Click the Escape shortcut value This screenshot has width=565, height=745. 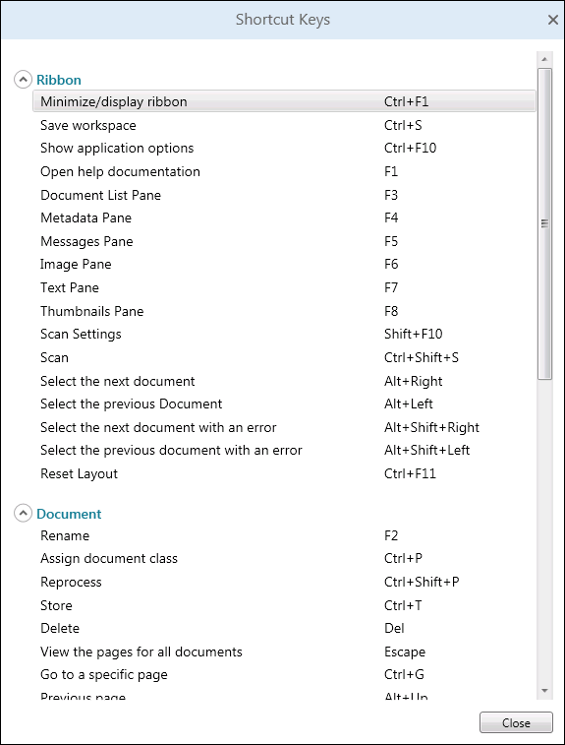tap(405, 652)
